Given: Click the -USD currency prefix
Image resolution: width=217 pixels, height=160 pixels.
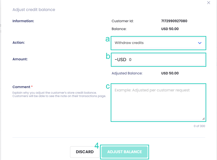Looking at the screenshot, I should 120,60.
